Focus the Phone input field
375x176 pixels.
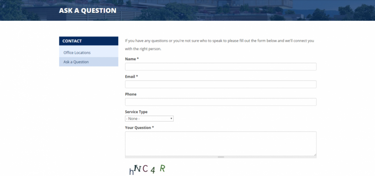pyautogui.click(x=220, y=102)
